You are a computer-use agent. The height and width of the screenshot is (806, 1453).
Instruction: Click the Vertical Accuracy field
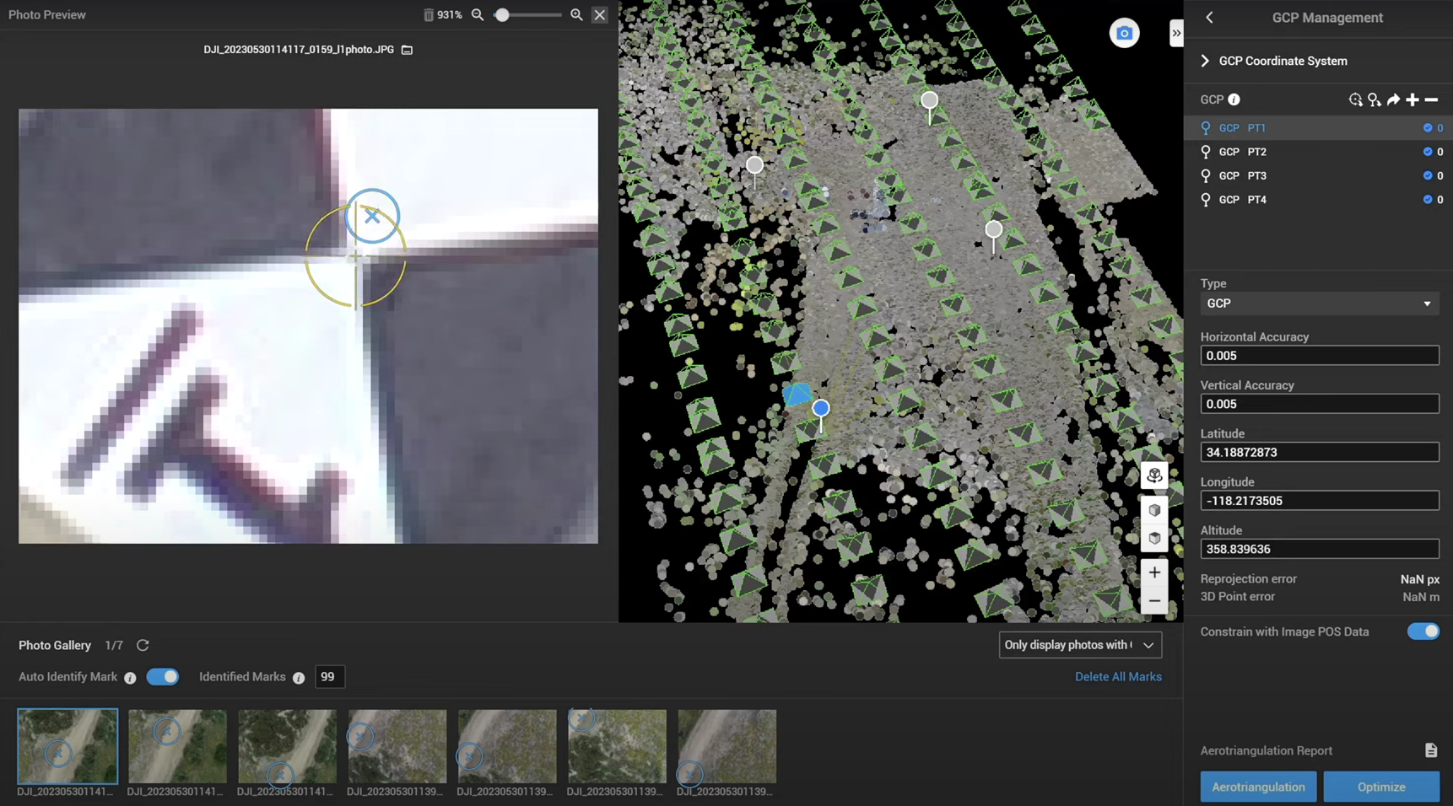[x=1320, y=404]
